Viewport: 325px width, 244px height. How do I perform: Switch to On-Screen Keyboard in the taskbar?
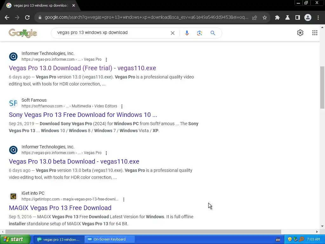pos(109,240)
